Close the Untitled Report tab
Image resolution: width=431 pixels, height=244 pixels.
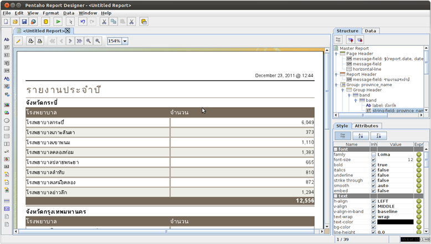point(68,31)
